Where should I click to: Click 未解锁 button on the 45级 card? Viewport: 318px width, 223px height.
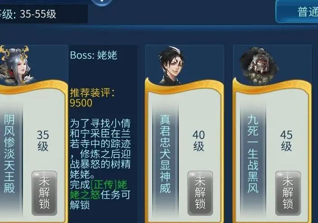[x=288, y=193]
